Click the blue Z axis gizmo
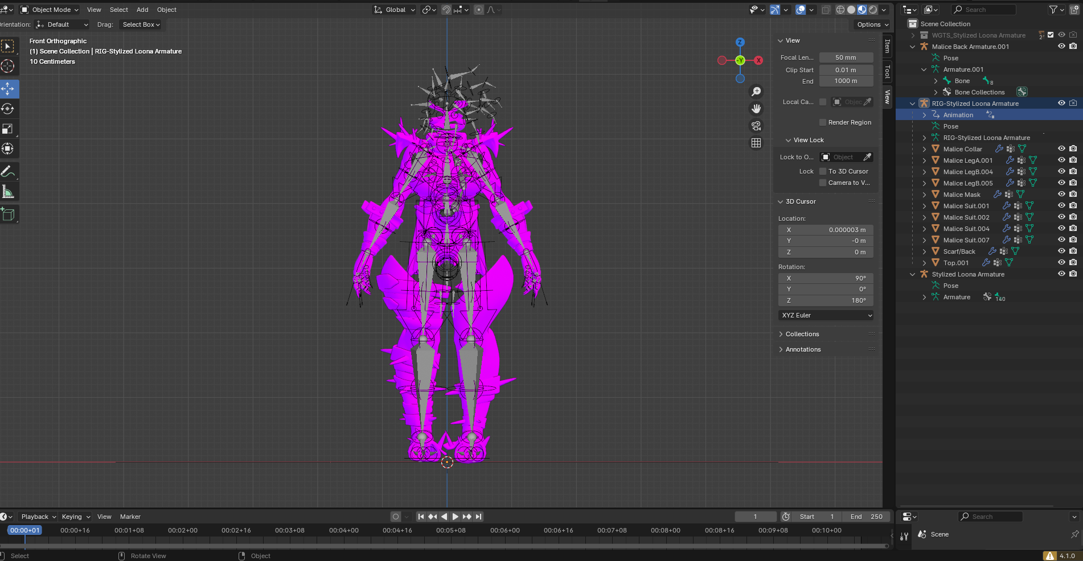Image resolution: width=1083 pixels, height=561 pixels. 740,42
